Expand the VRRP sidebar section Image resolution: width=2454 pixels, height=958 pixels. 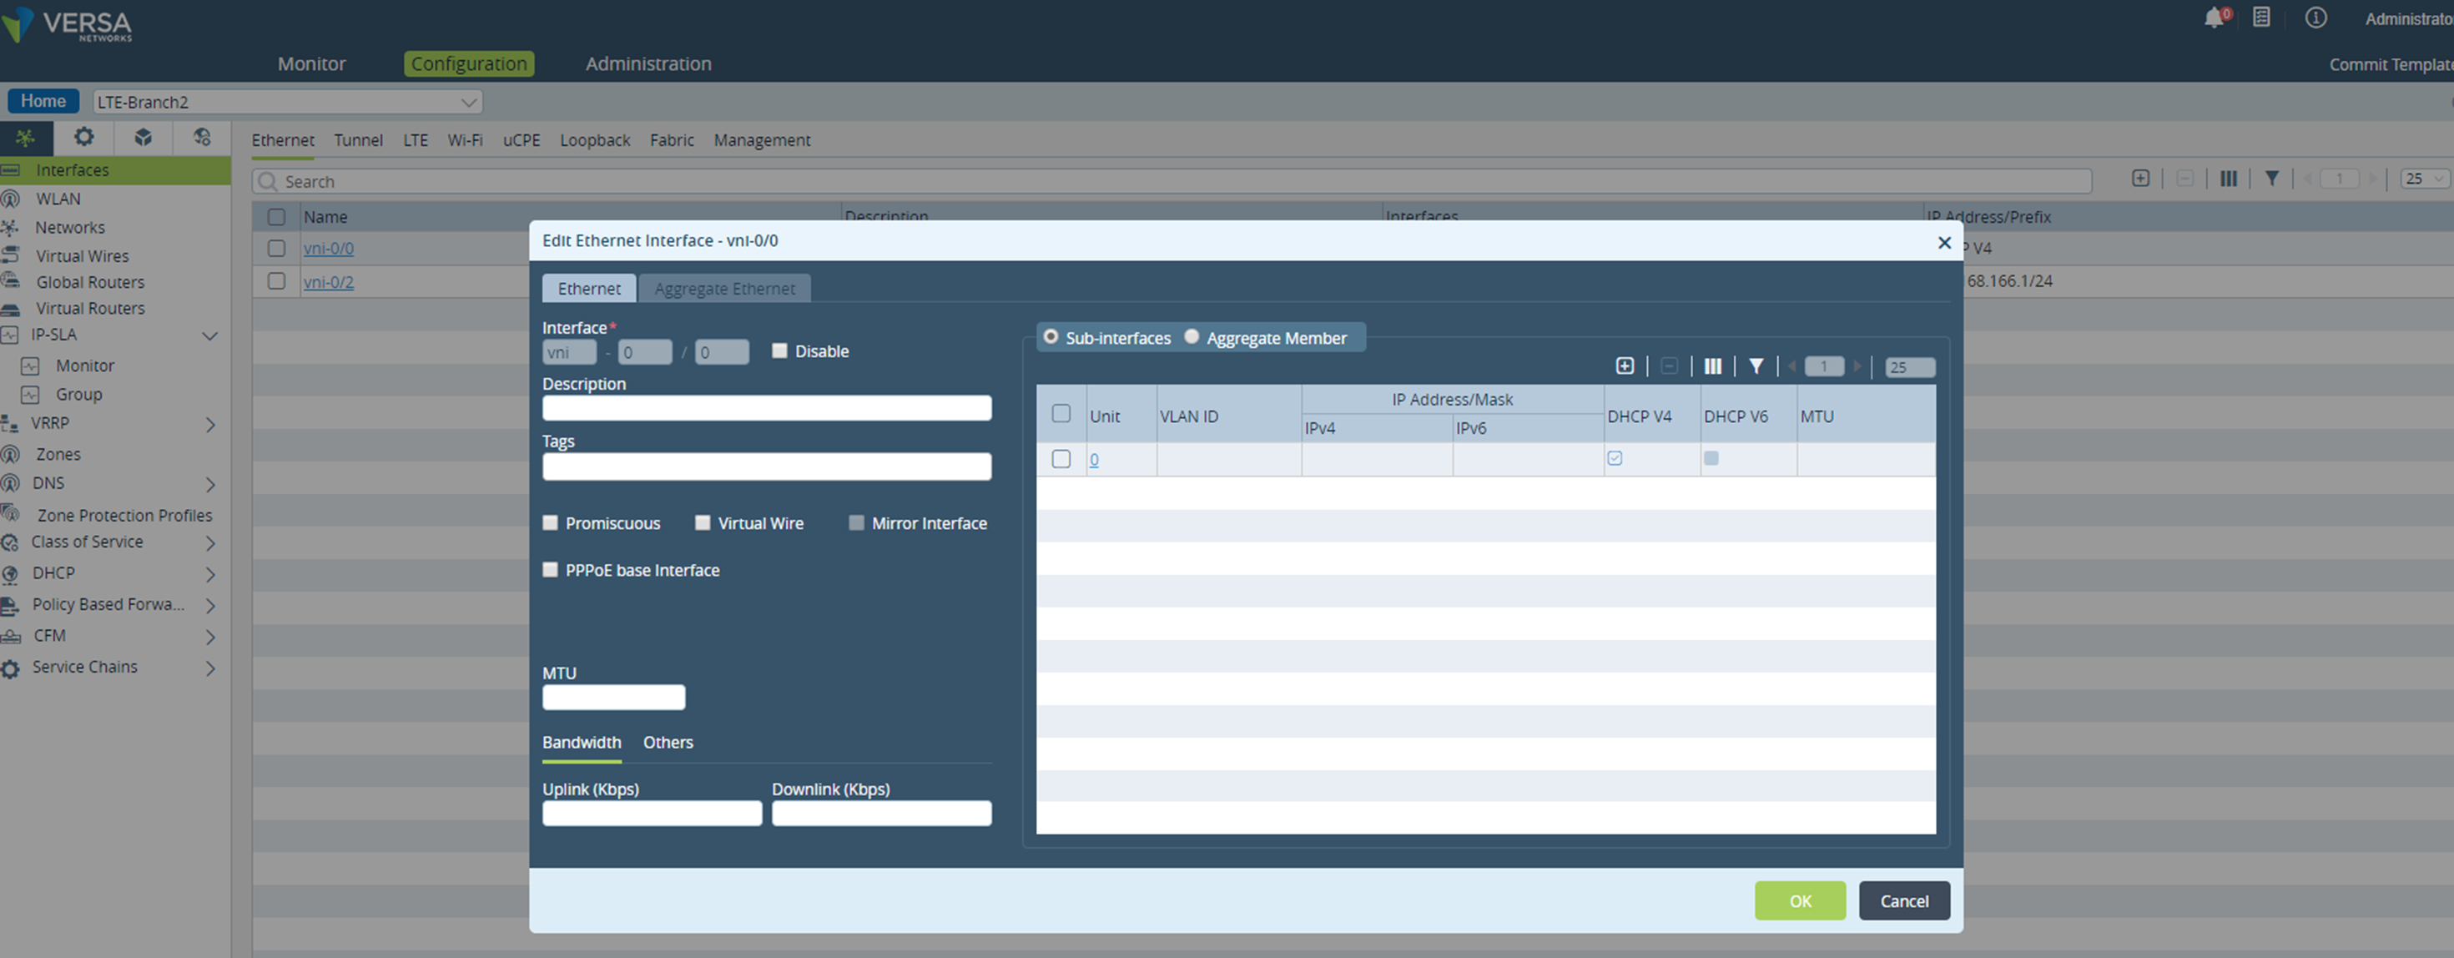click(210, 424)
